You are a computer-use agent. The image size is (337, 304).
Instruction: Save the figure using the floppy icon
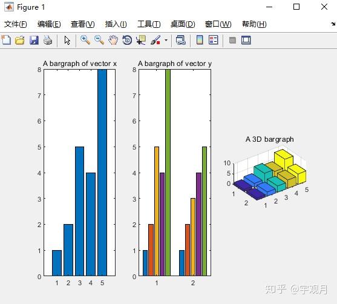(x=34, y=40)
